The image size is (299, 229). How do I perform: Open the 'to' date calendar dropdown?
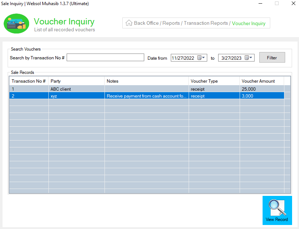(x=248, y=58)
